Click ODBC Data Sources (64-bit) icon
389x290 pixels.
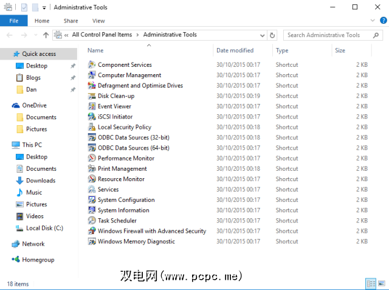tap(92, 148)
